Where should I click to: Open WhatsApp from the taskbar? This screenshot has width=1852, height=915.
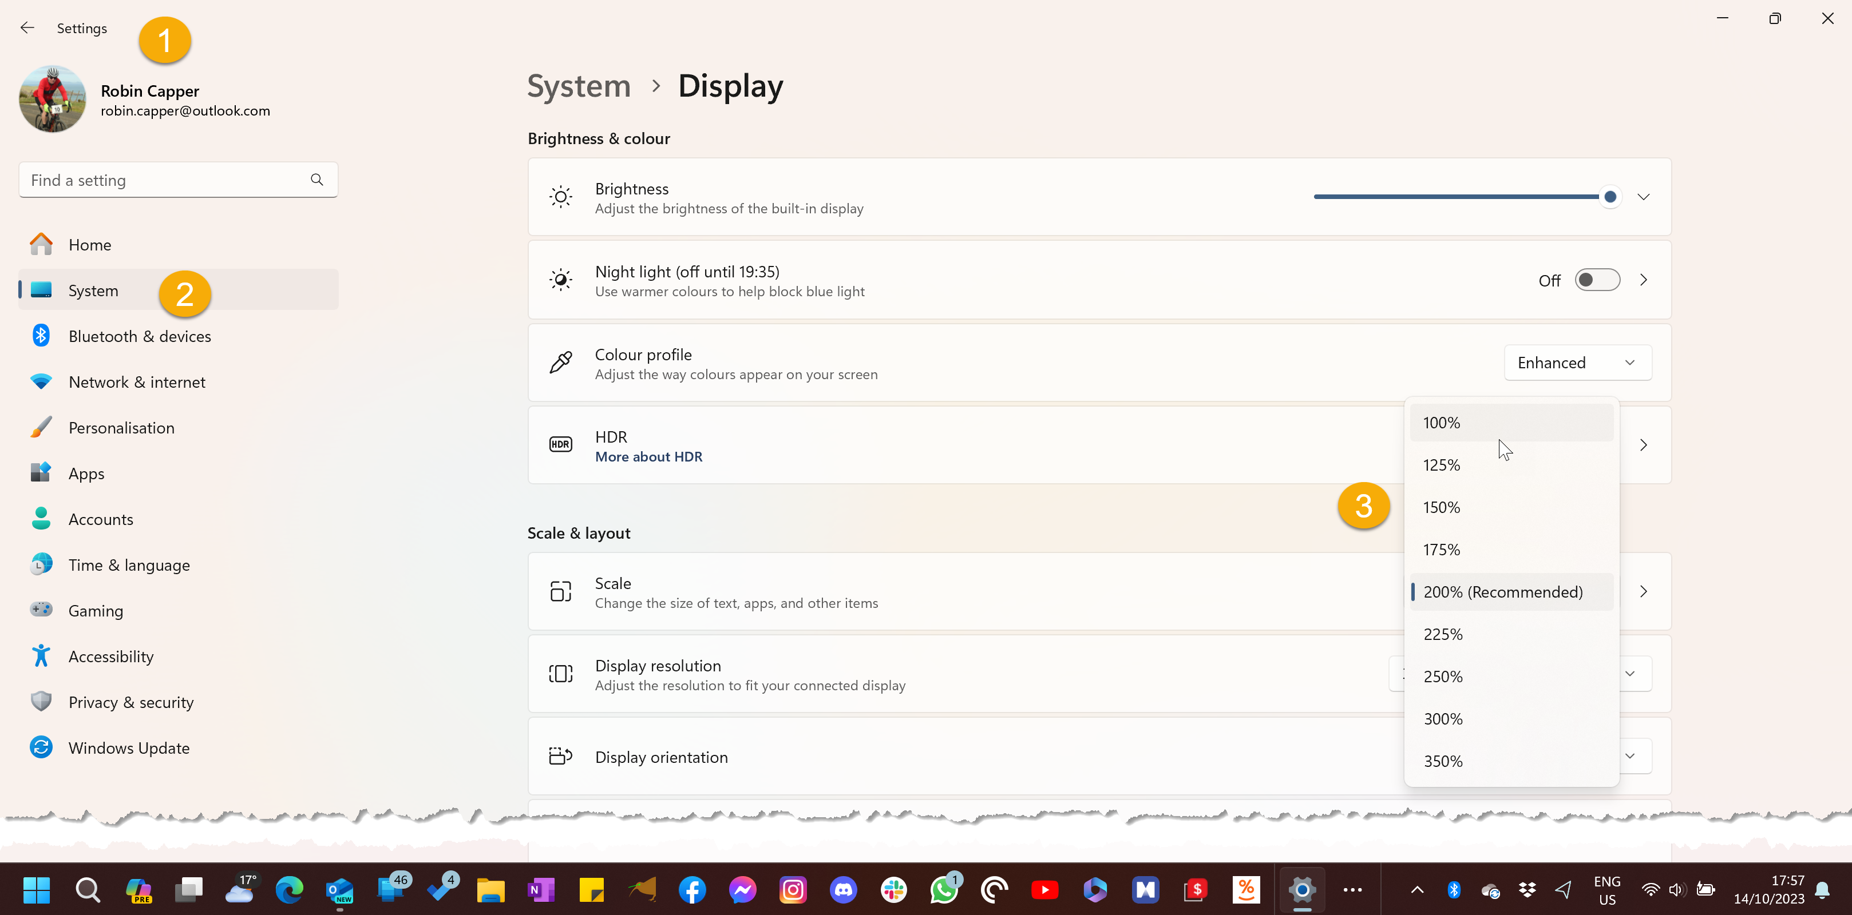[x=943, y=890]
